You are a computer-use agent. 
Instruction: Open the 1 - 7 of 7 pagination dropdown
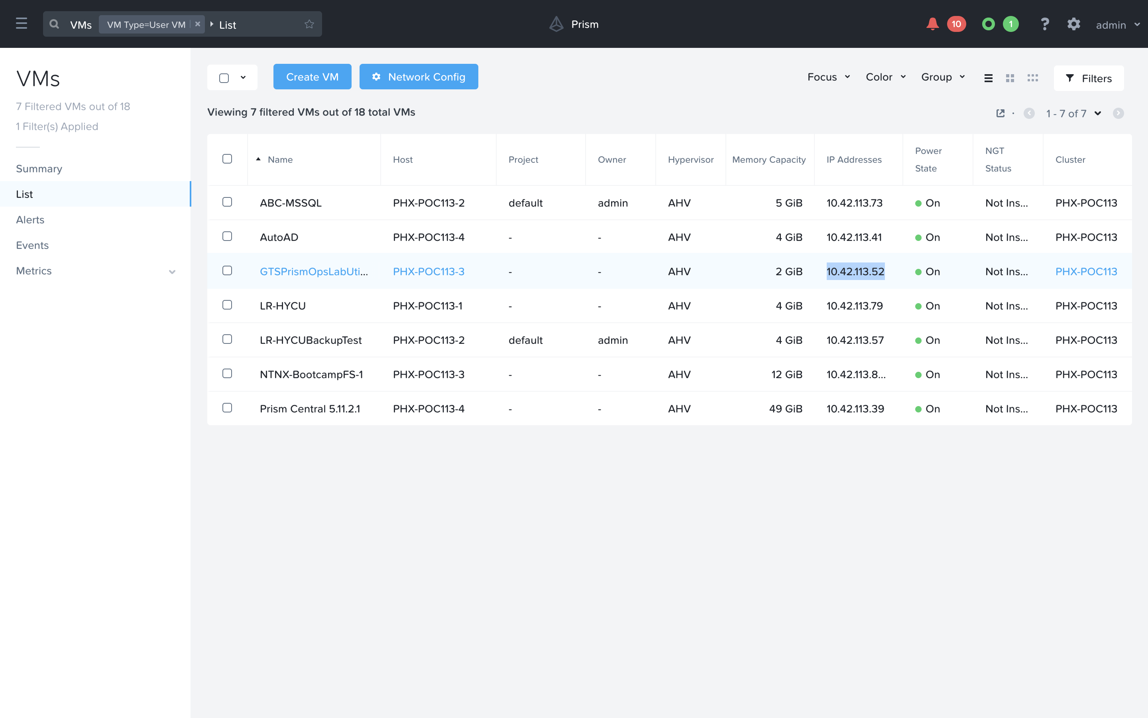pyautogui.click(x=1073, y=114)
